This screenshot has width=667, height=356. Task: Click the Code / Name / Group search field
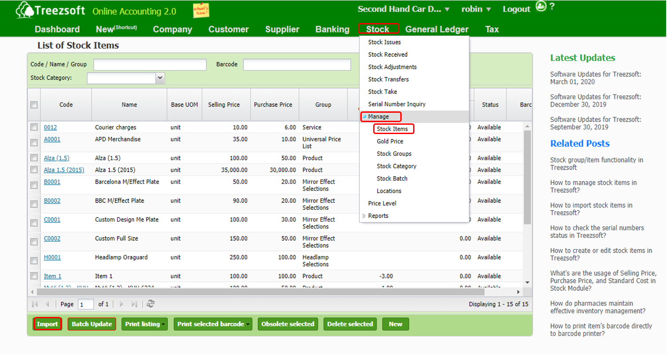point(150,65)
